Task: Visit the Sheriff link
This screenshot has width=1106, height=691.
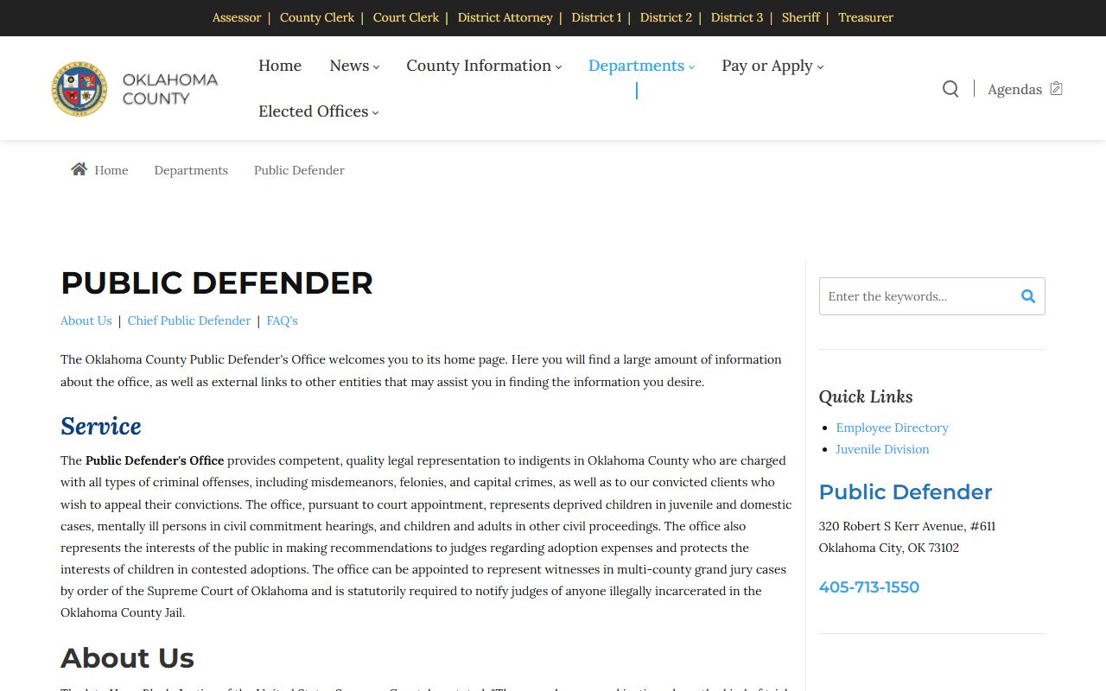Action: pos(801,17)
